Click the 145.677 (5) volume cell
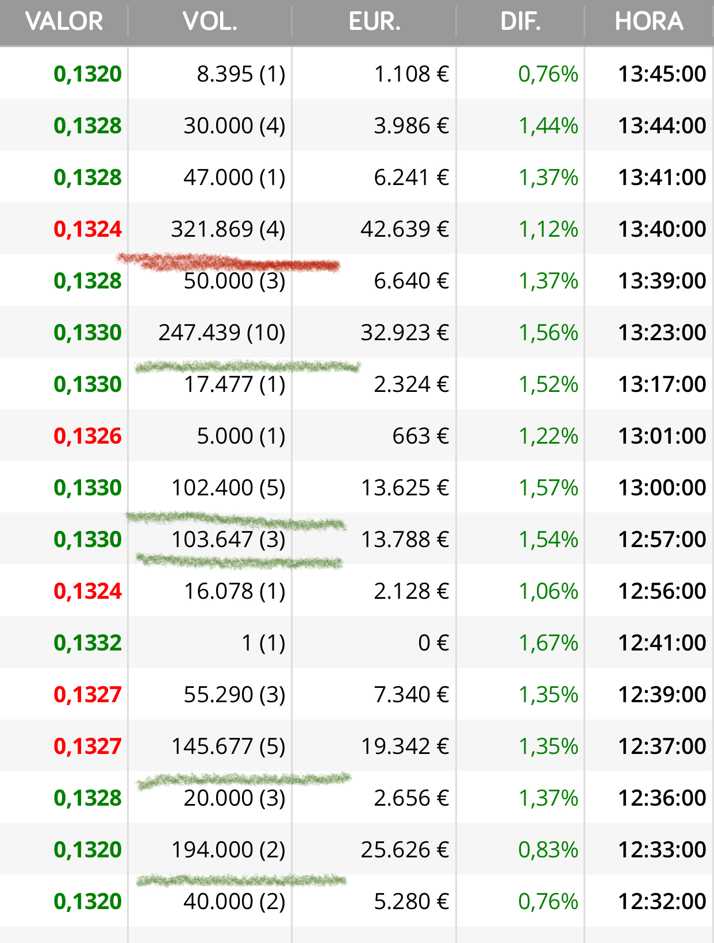 click(x=228, y=746)
